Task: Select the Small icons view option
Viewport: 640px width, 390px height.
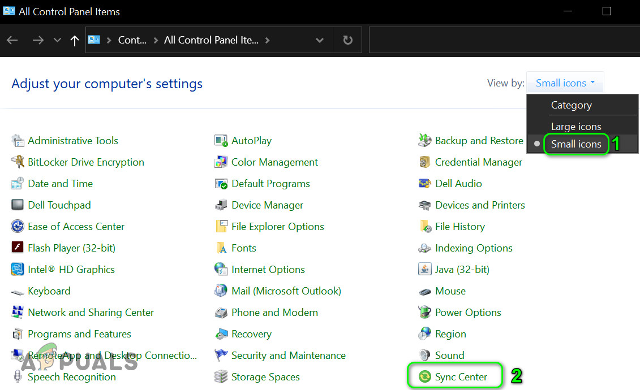Action: tap(576, 144)
